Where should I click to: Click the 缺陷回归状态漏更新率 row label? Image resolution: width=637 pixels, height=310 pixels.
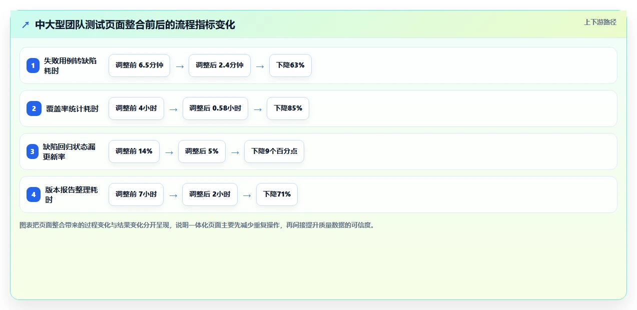coord(70,151)
